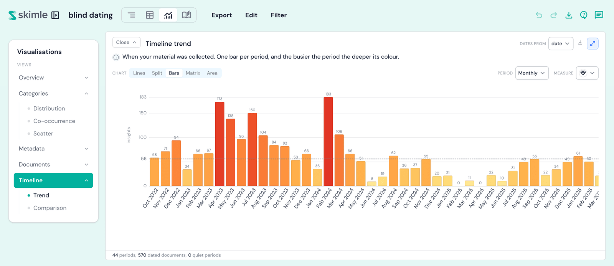Screen dimensions: 614x266
Task: Click the Jun 2023 bar labelled 96
Action: pyautogui.click(x=241, y=163)
